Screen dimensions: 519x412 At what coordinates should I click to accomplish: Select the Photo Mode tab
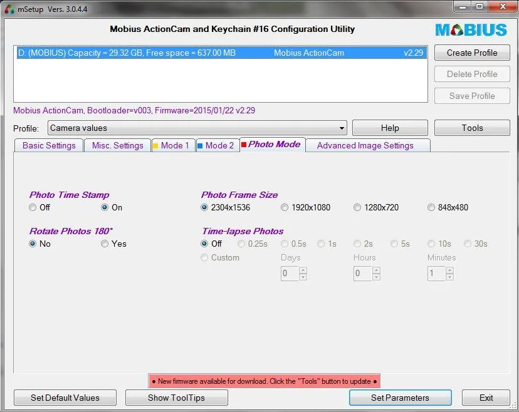pyautogui.click(x=272, y=145)
